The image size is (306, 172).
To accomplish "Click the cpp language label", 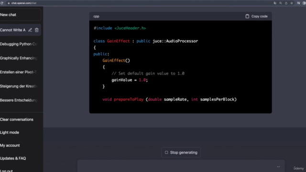I will [x=96, y=16].
